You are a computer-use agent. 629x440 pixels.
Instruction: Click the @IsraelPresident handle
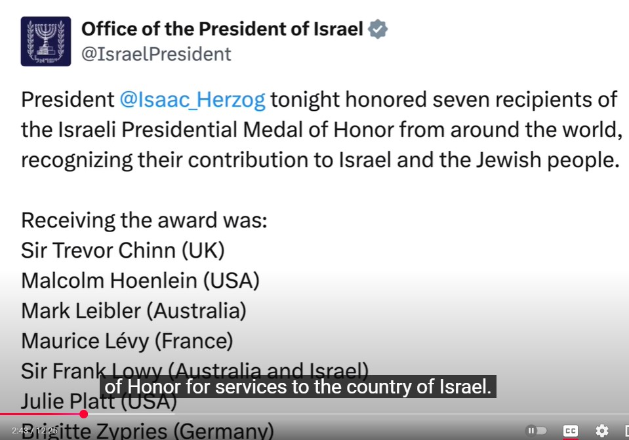click(156, 54)
